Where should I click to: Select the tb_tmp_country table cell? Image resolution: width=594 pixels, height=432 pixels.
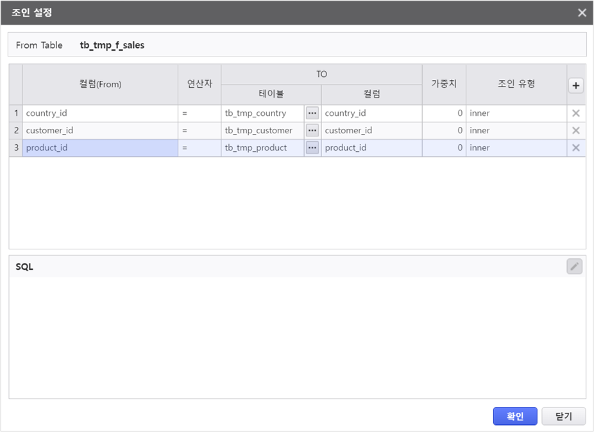pyautogui.click(x=263, y=113)
